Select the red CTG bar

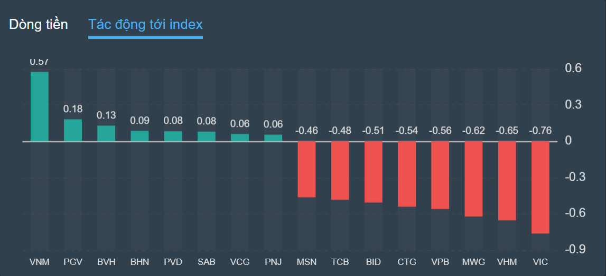click(x=407, y=174)
